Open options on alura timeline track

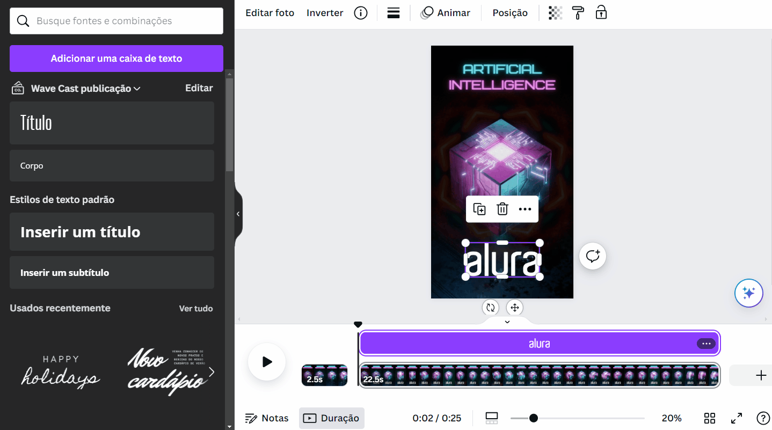[706, 344]
